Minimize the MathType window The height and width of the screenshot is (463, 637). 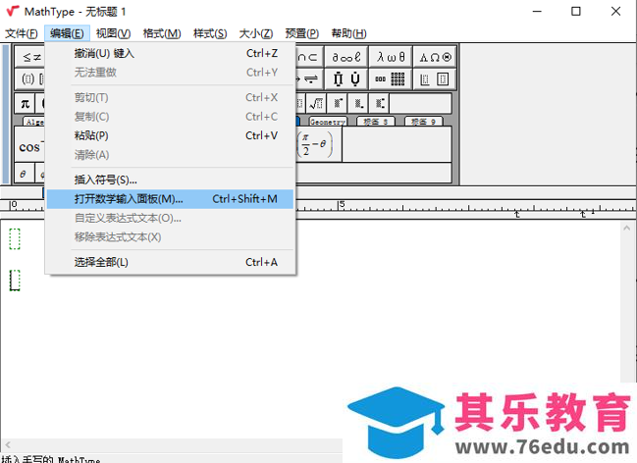tap(537, 12)
